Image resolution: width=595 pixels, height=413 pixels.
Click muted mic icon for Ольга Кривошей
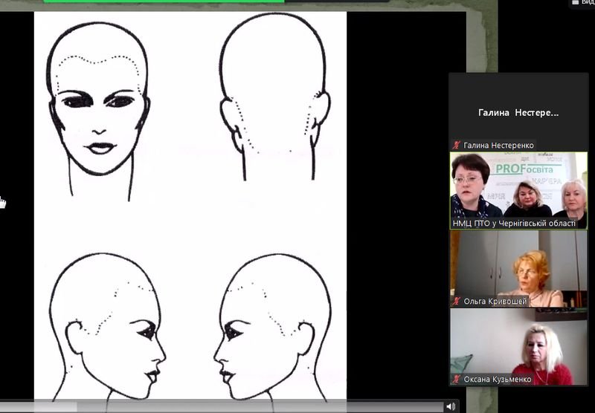457,302
